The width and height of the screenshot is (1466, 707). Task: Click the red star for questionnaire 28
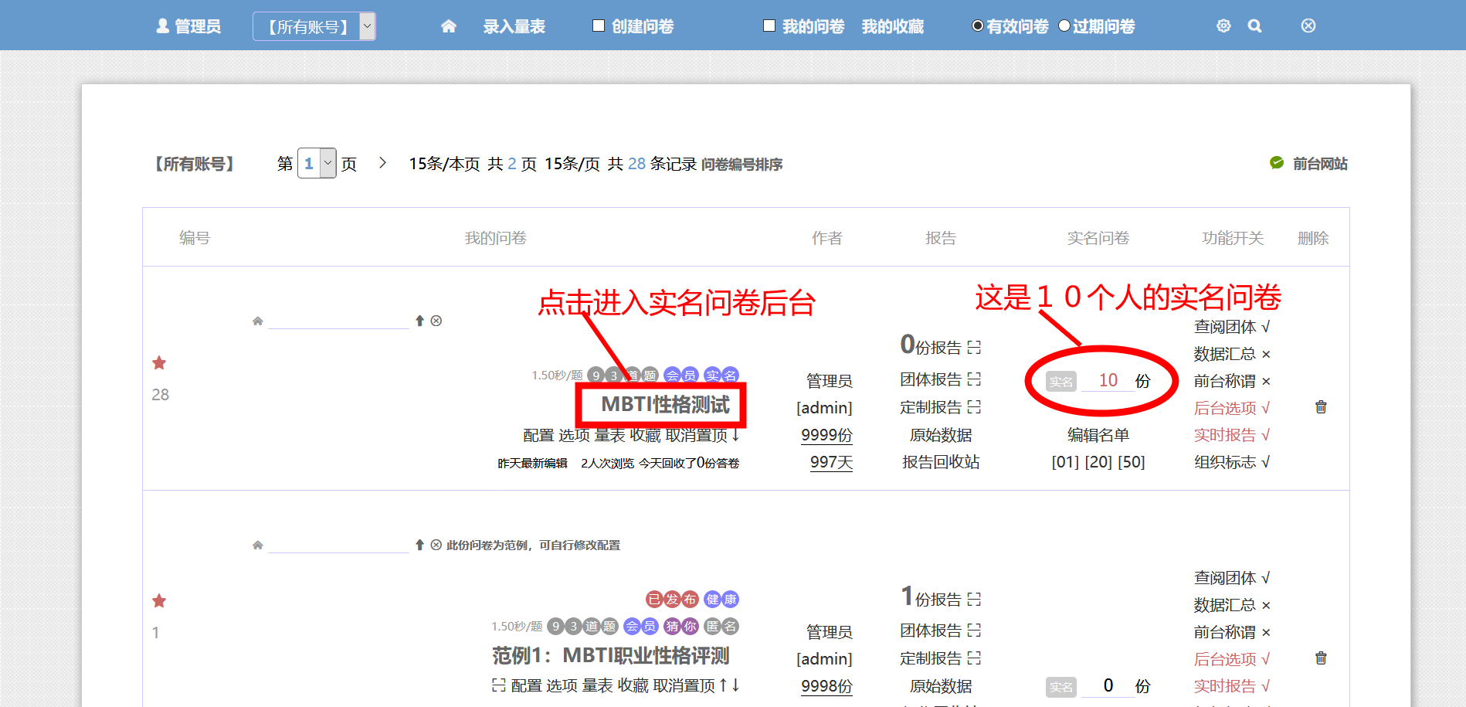[x=159, y=362]
